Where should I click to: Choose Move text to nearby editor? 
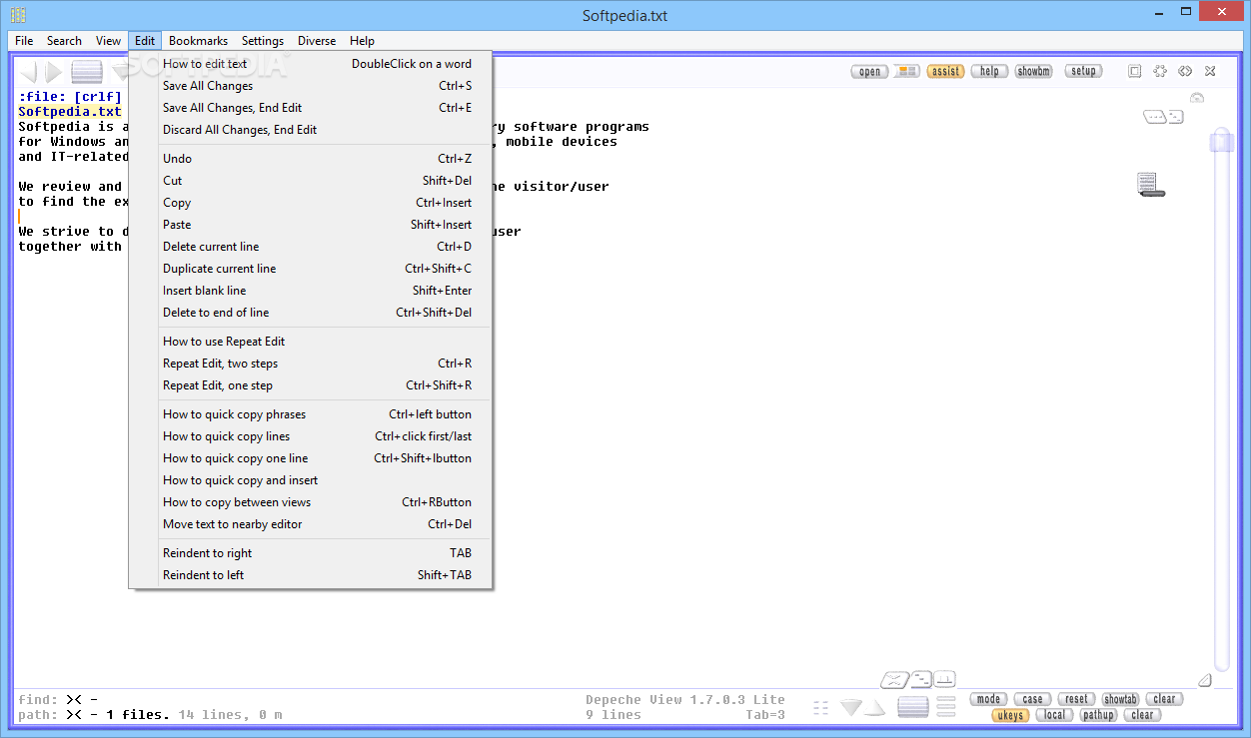coord(311,524)
